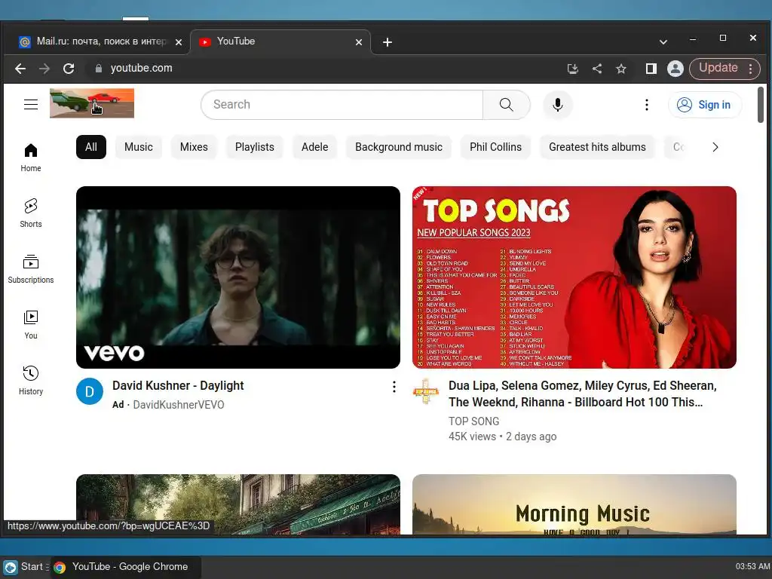Play the David Kushner vevo thumbnail
The image size is (772, 579).
[238, 277]
